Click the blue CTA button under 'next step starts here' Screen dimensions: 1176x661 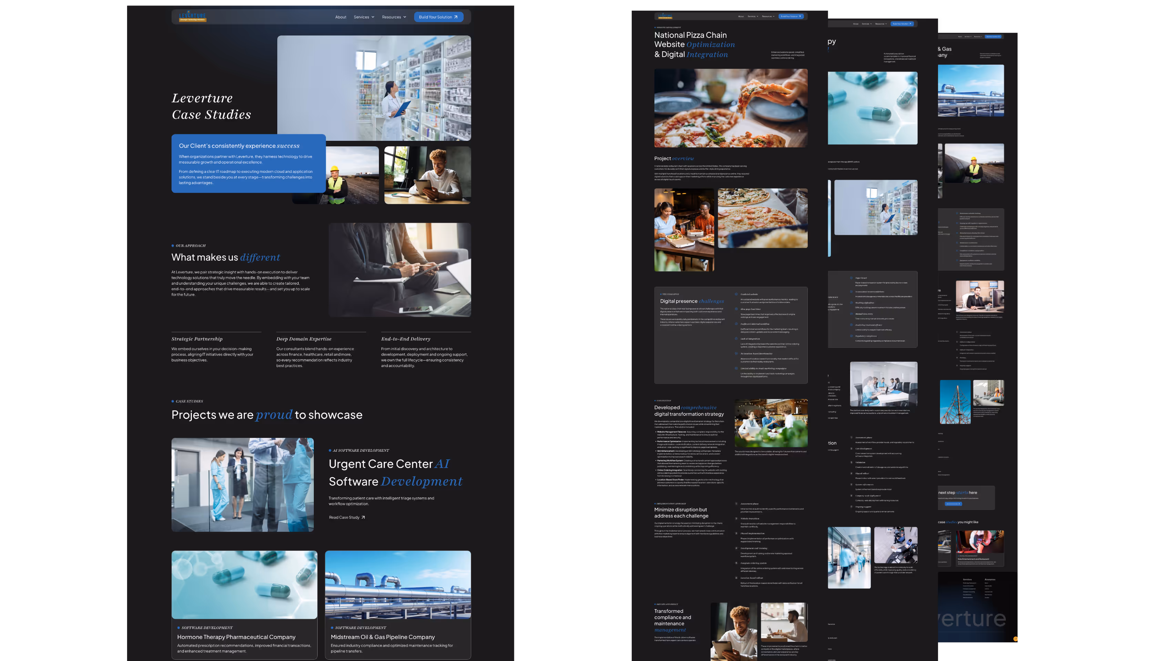tap(953, 504)
